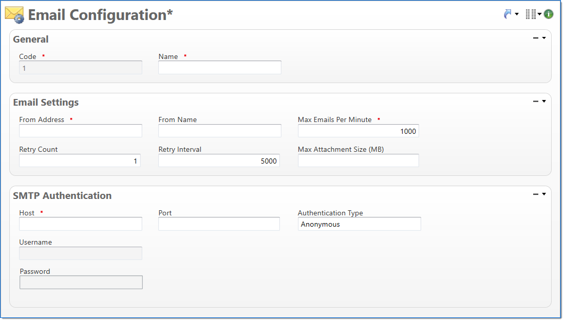The image size is (564, 321).
Task: Click the From Name input field
Action: click(219, 131)
